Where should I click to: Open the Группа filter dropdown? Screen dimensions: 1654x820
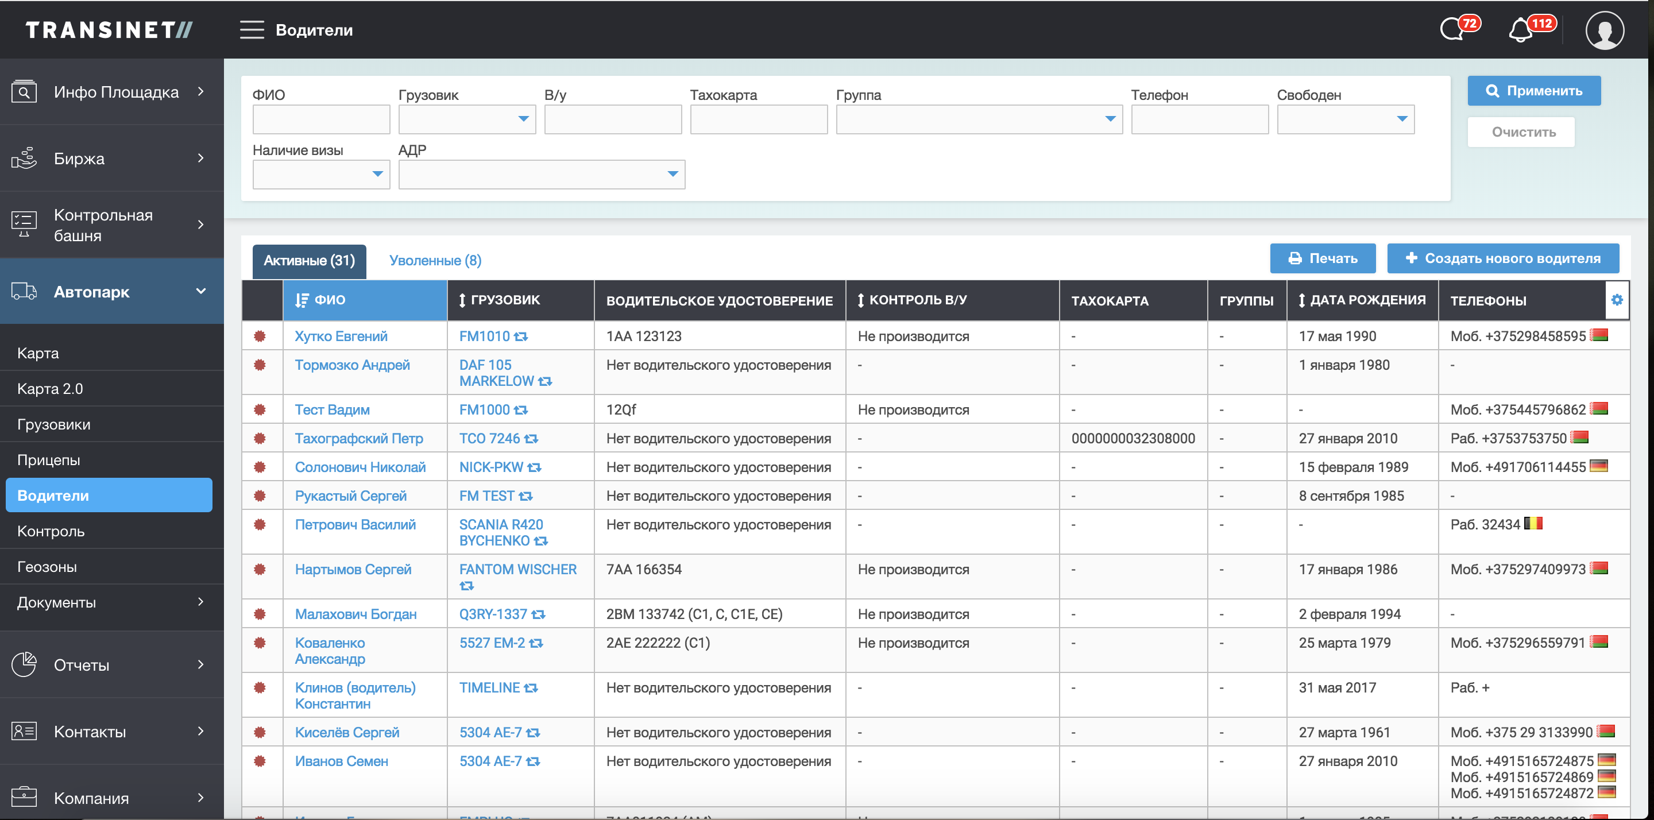979,119
